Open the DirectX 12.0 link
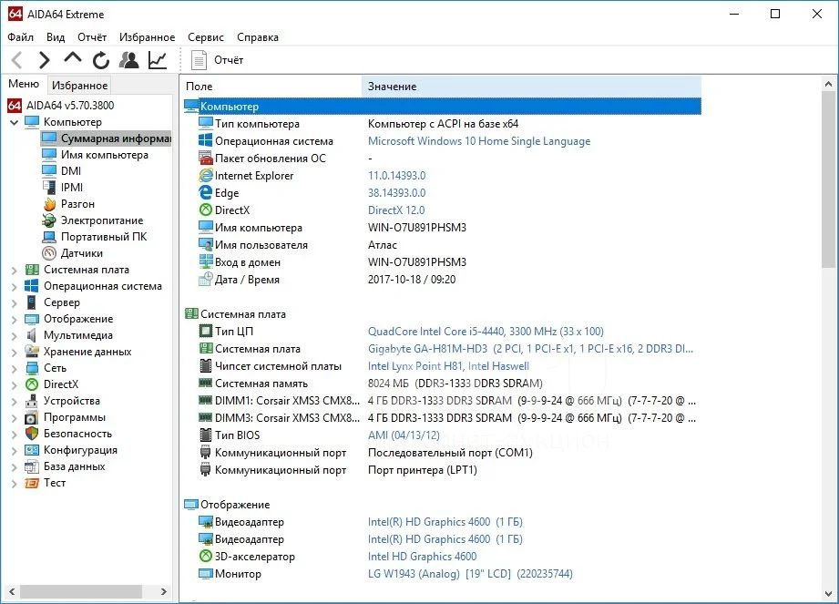Screen dimensions: 839x604 pos(396,210)
